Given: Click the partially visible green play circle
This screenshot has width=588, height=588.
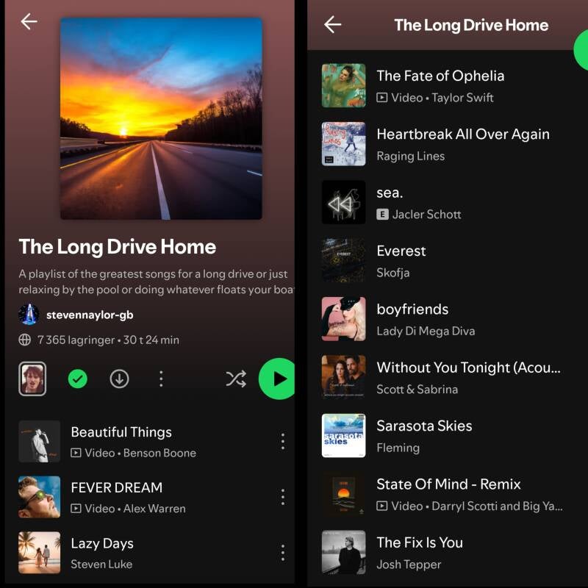Looking at the screenshot, I should coord(581,50).
